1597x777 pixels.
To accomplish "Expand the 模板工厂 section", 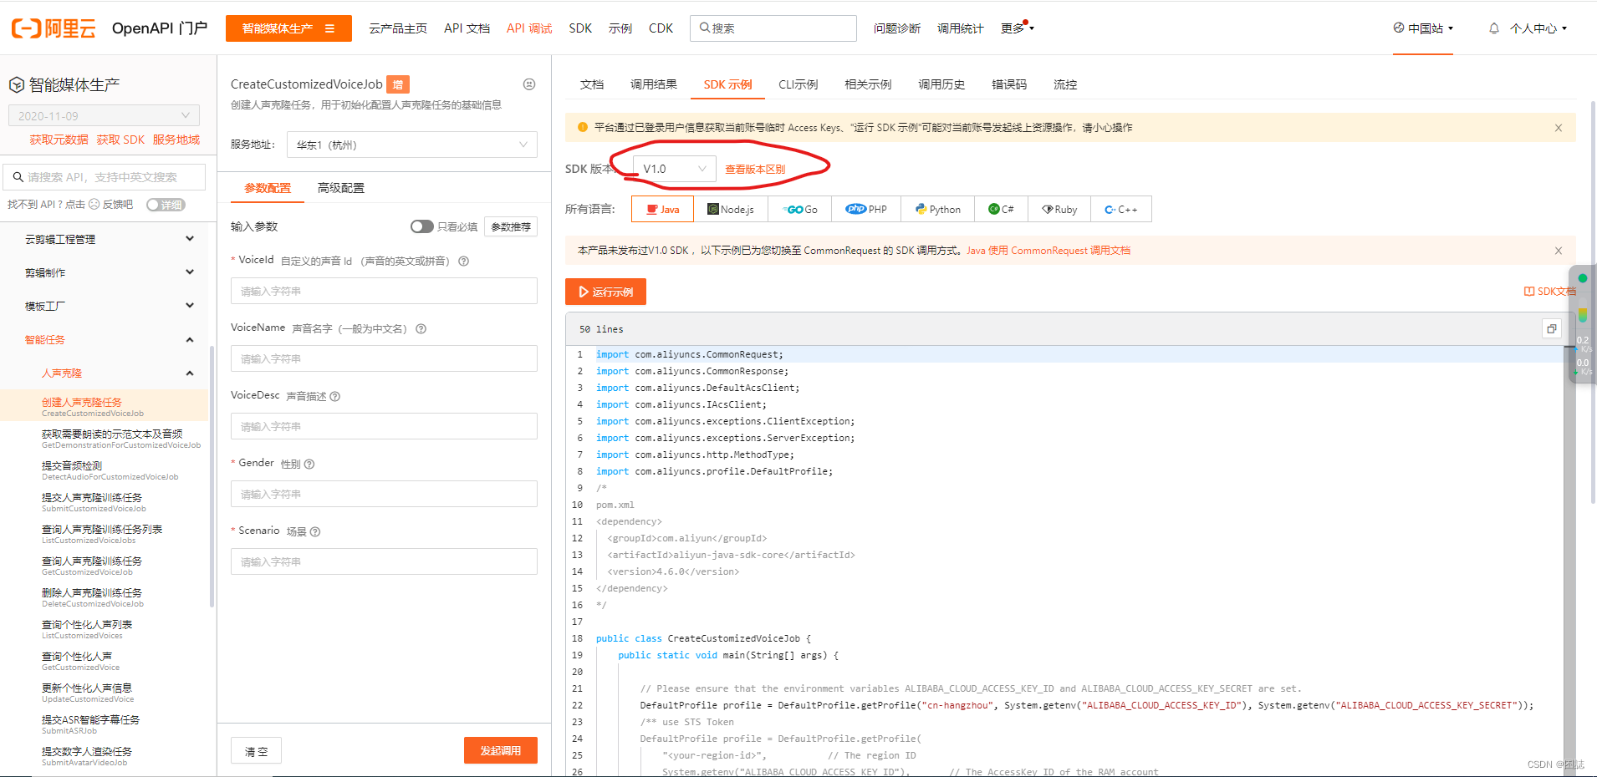I will pyautogui.click(x=109, y=306).
